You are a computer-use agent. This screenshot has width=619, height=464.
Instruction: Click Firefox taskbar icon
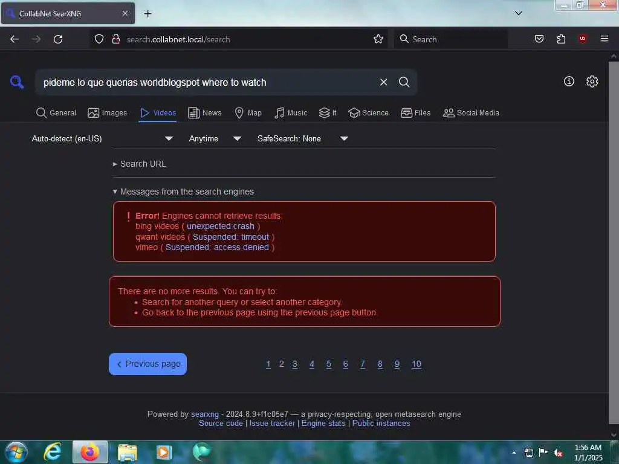[x=89, y=452]
